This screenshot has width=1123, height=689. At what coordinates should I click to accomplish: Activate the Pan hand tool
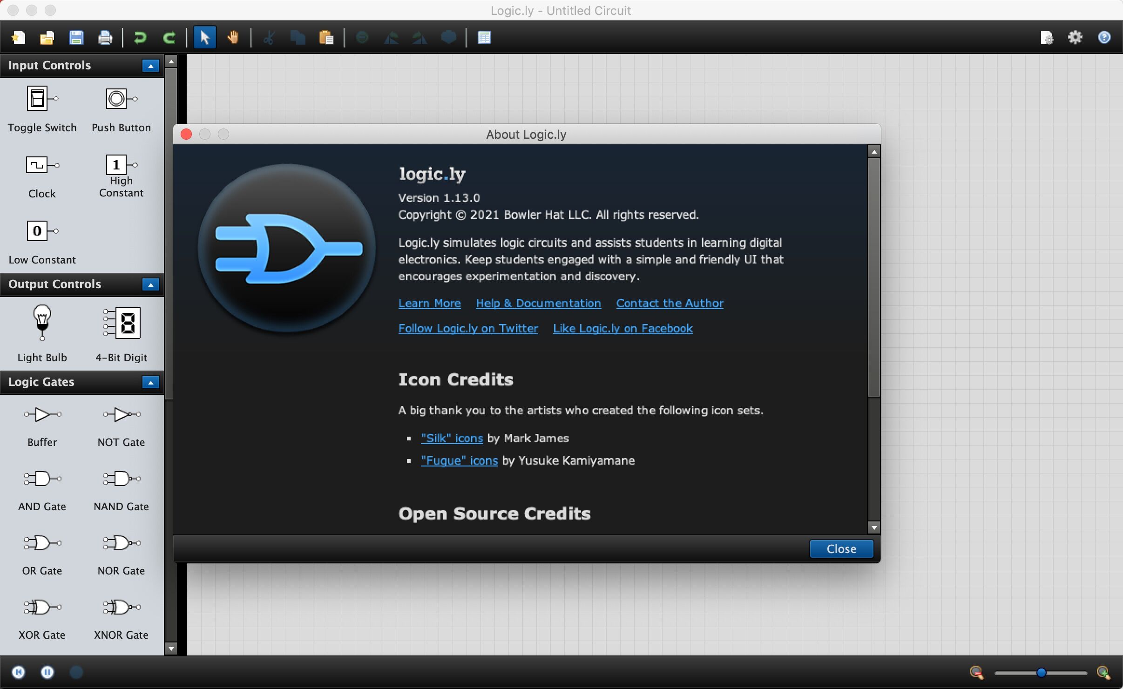pos(233,37)
